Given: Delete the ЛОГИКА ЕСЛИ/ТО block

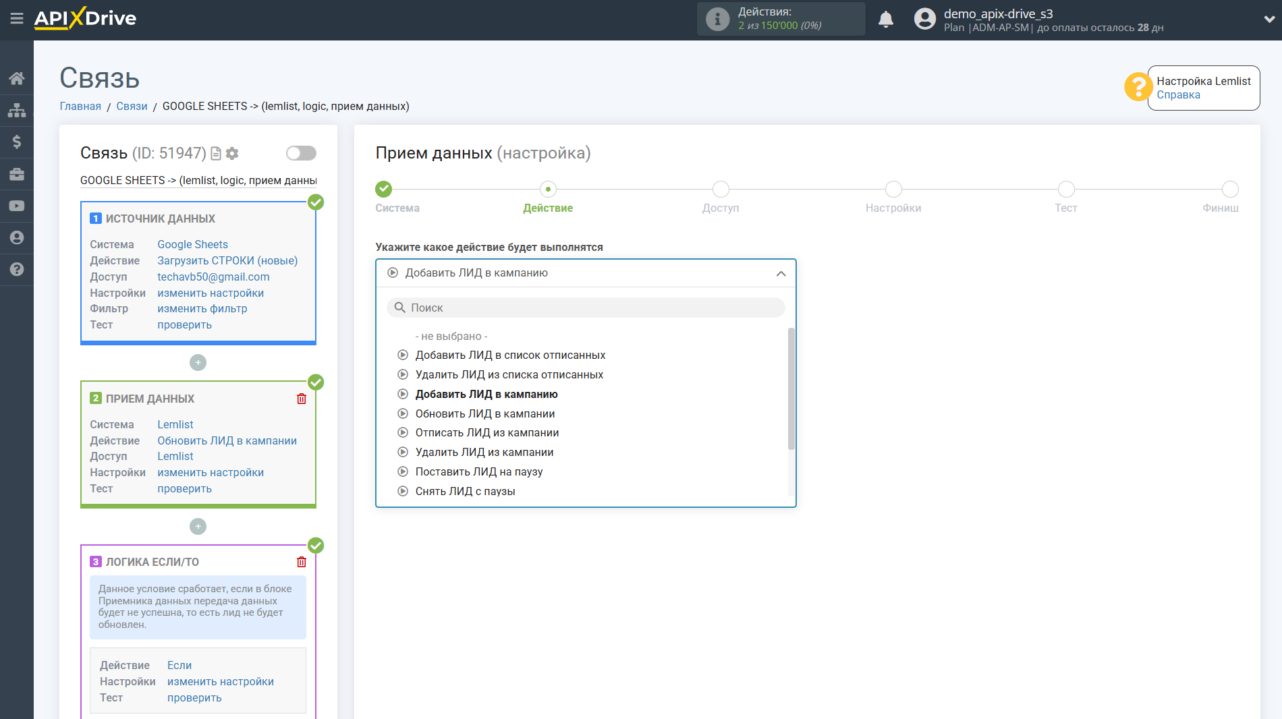Looking at the screenshot, I should (x=302, y=562).
